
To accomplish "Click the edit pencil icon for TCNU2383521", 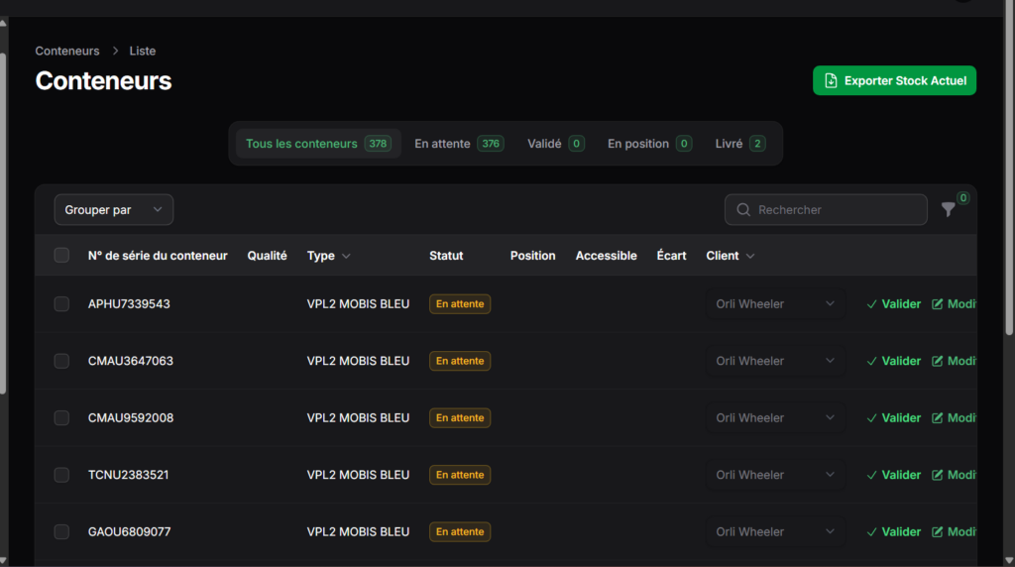I will pos(938,475).
